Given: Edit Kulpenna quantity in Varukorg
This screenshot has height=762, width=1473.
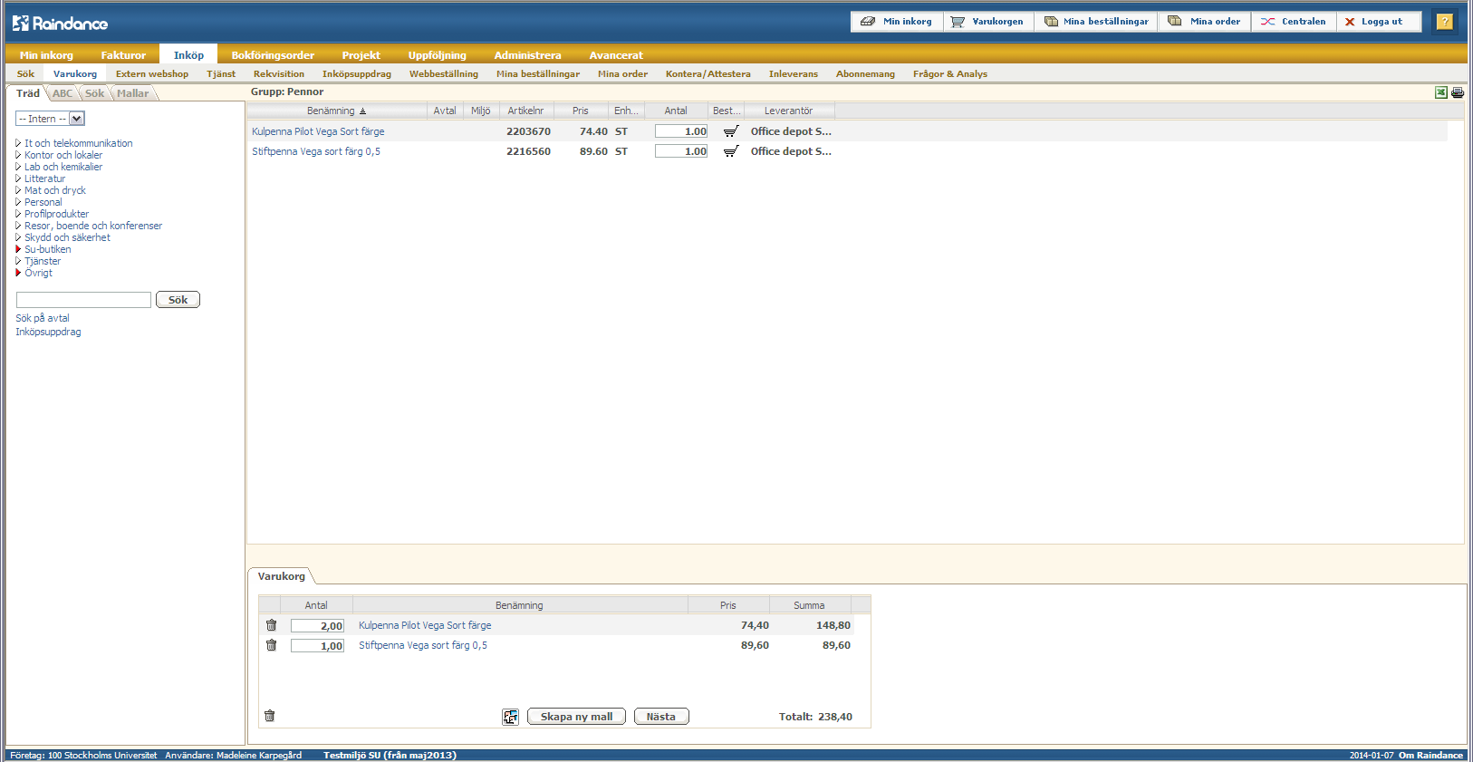Looking at the screenshot, I should point(317,626).
